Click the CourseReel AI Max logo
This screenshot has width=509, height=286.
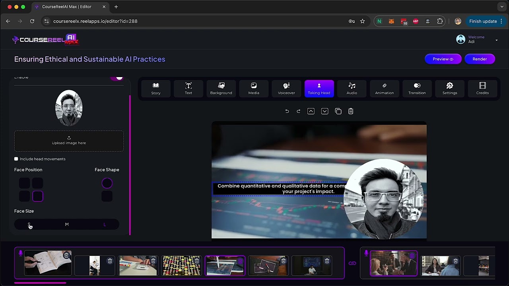click(x=46, y=39)
